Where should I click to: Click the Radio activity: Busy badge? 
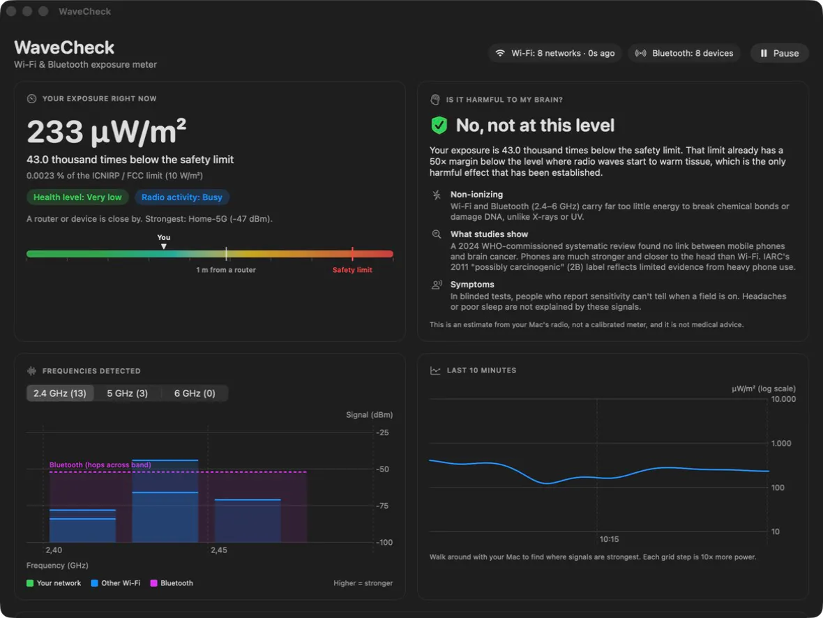pos(182,197)
